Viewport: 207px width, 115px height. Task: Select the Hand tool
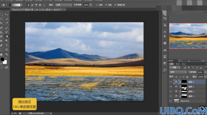[1, 54]
